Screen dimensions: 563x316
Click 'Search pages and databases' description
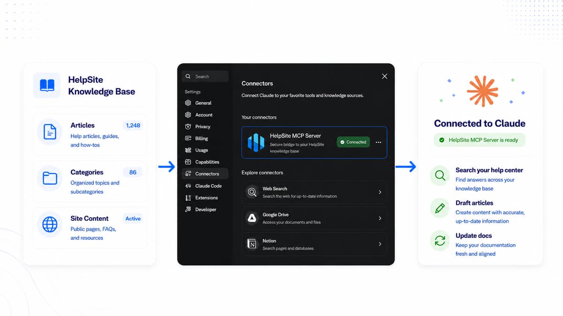coord(288,248)
